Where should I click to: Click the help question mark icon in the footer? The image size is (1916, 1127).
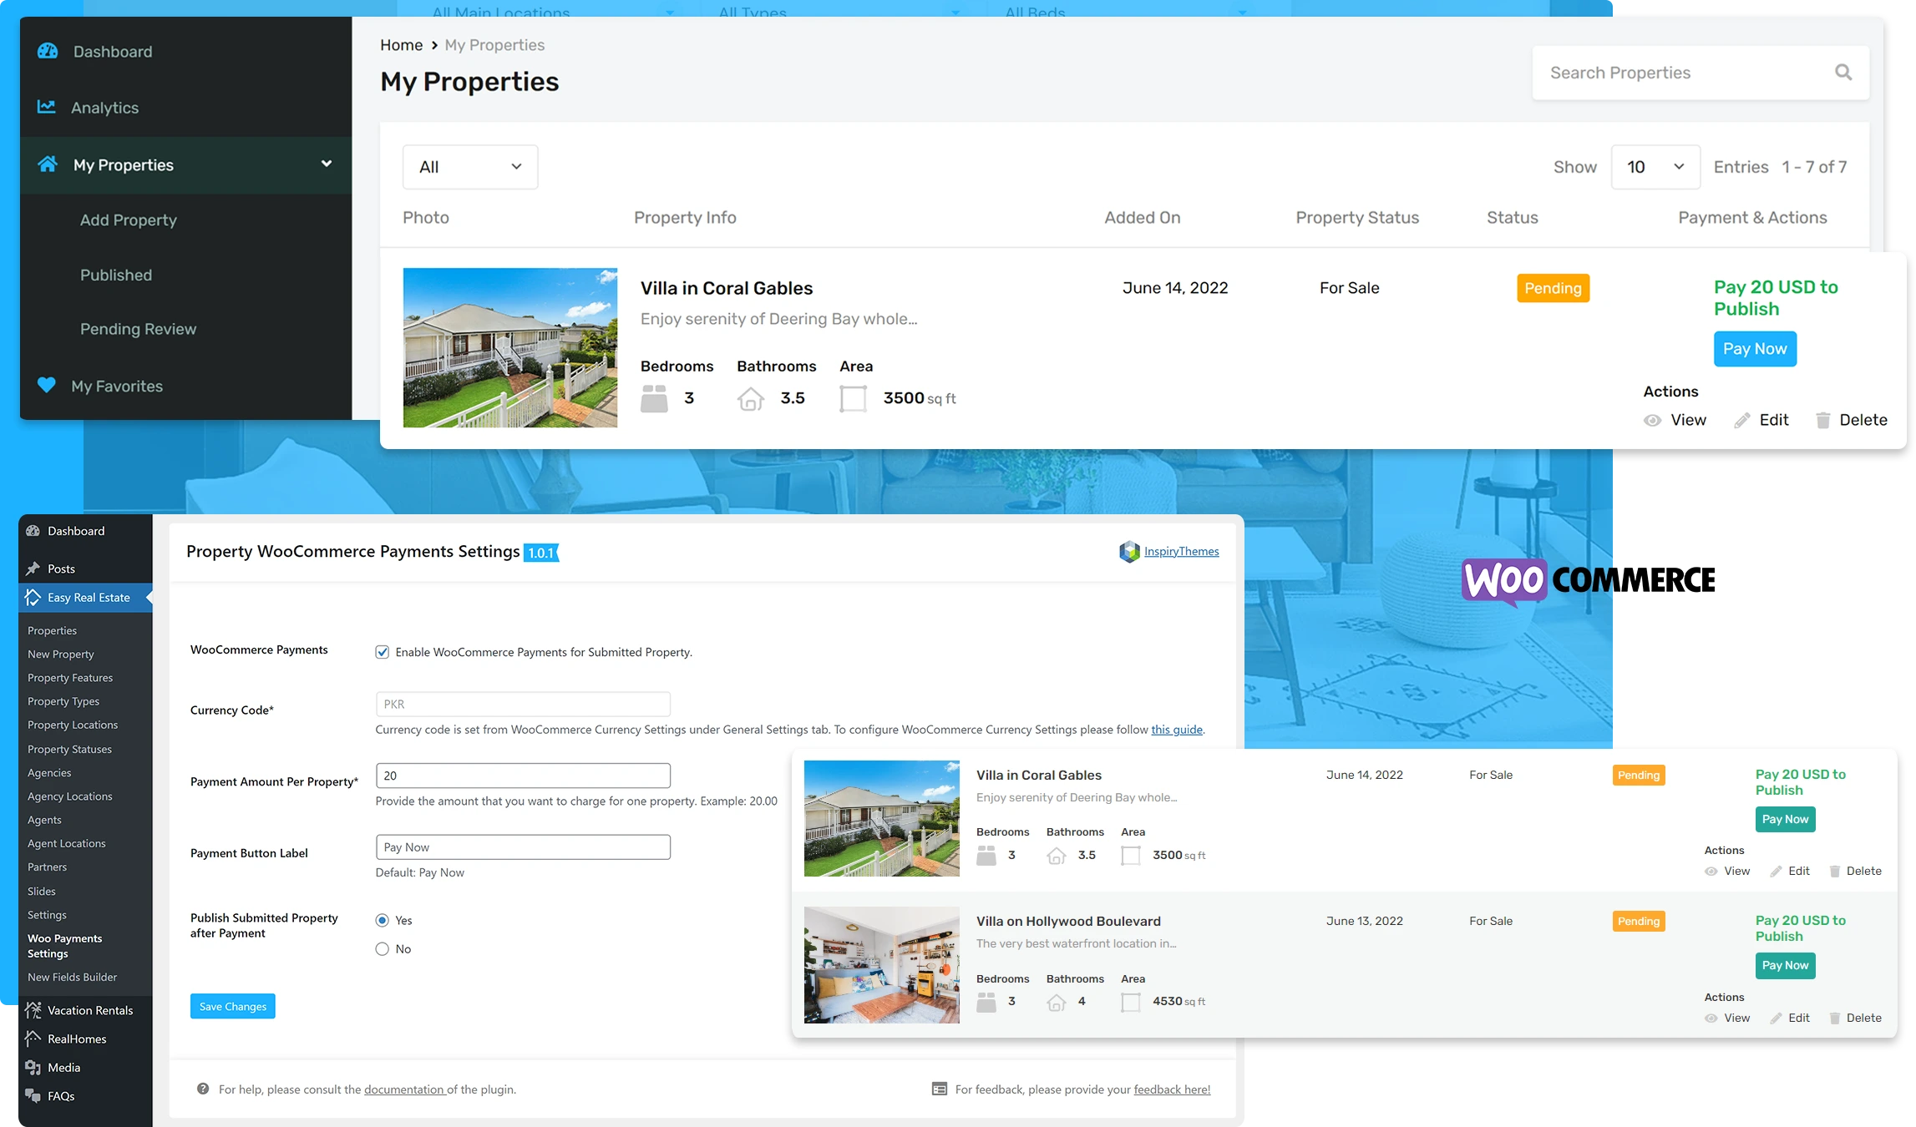click(203, 1089)
